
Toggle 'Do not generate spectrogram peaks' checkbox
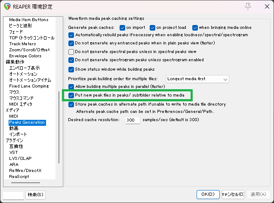[71, 60]
